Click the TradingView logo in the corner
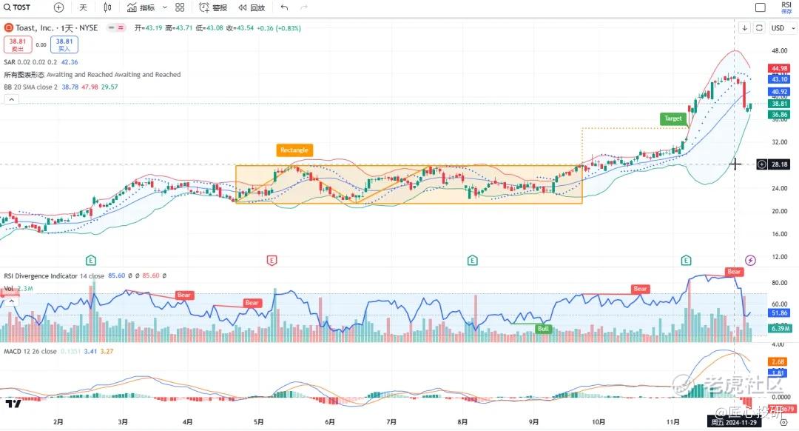 coord(13,404)
